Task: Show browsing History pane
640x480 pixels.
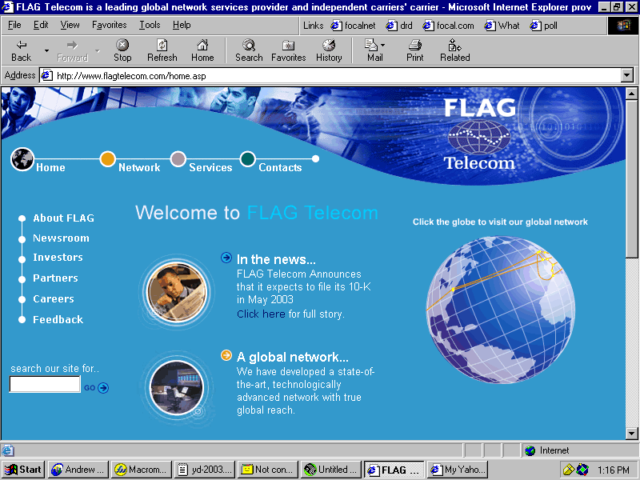Action: point(329,50)
